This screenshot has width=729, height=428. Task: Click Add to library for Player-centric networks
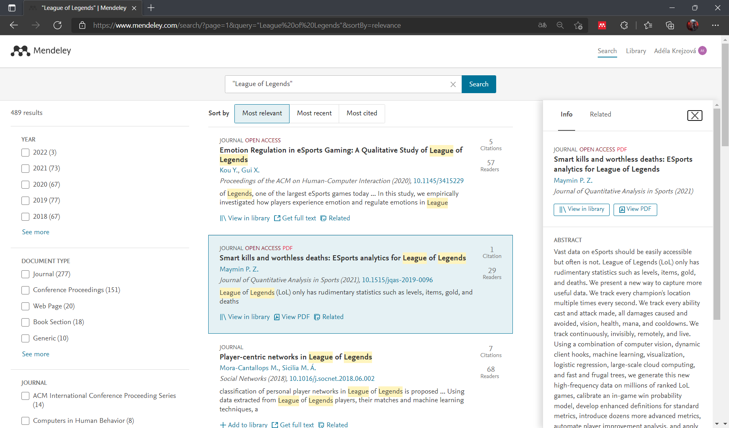click(244, 424)
